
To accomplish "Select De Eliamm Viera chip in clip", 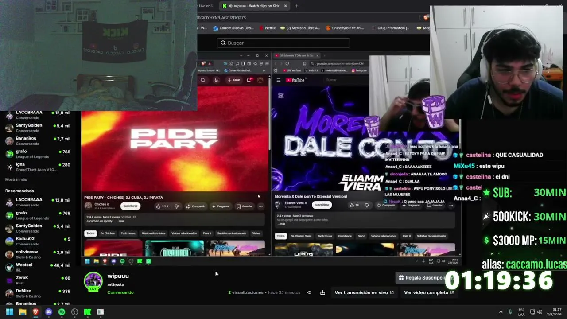I will [x=301, y=236].
